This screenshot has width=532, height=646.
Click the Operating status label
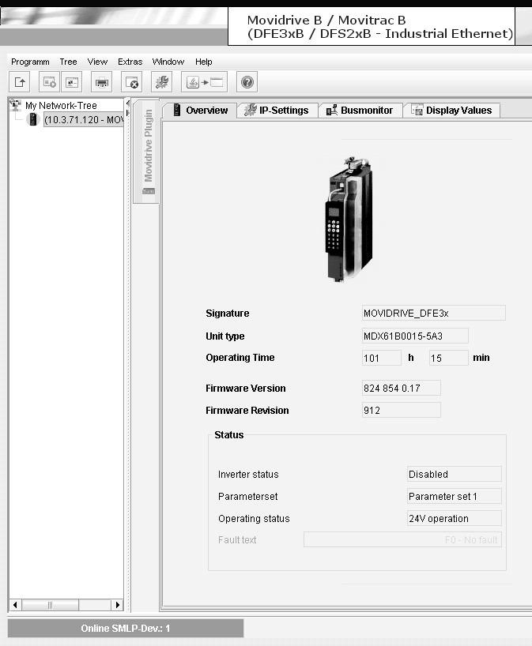254,519
